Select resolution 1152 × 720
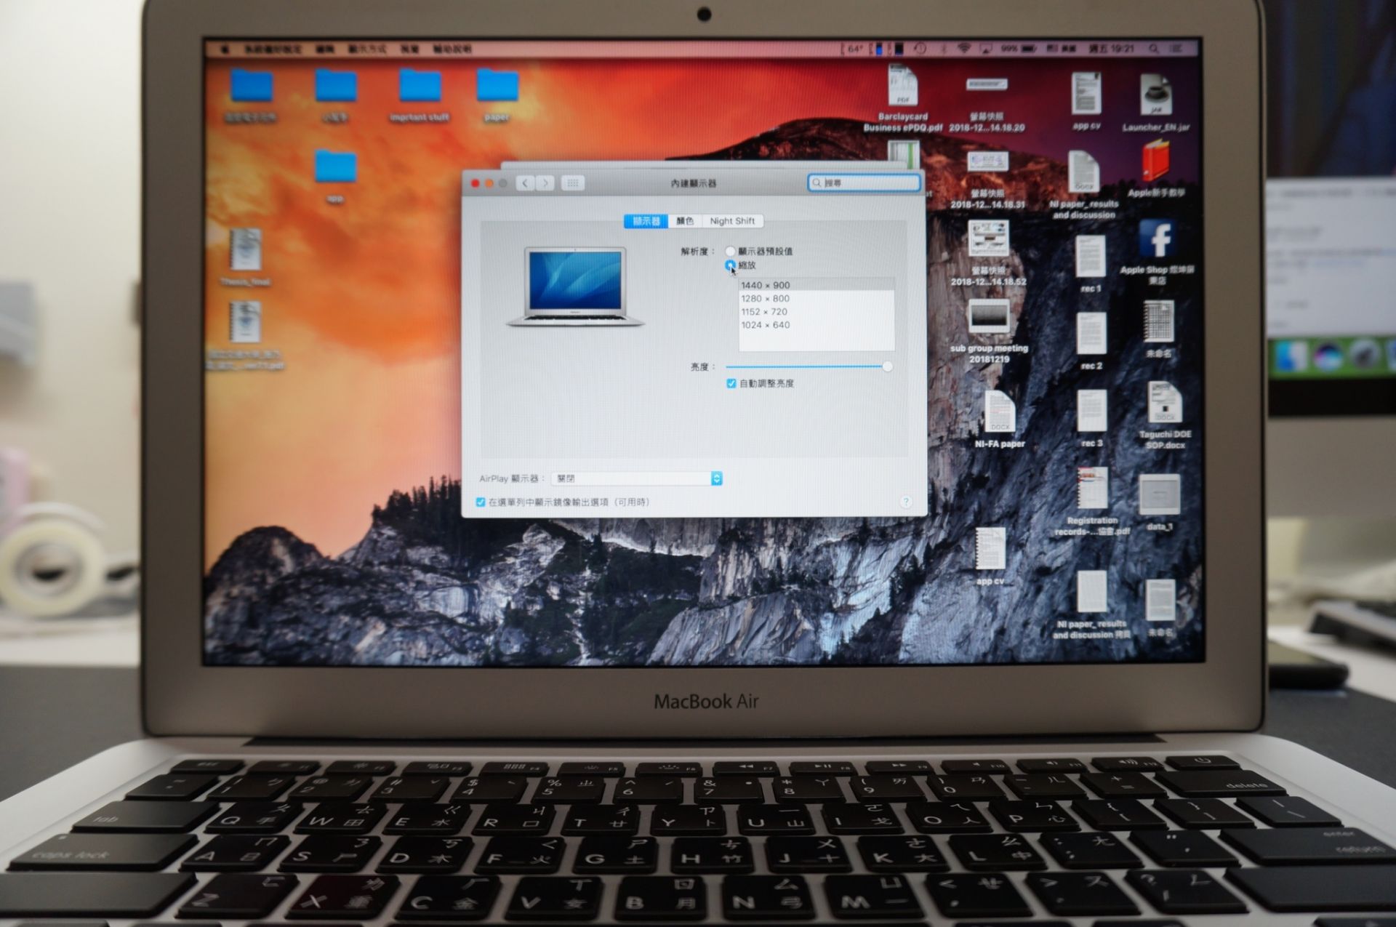The height and width of the screenshot is (927, 1396). (817, 311)
